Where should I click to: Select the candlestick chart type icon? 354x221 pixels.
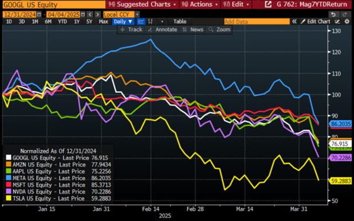[x=150, y=22]
